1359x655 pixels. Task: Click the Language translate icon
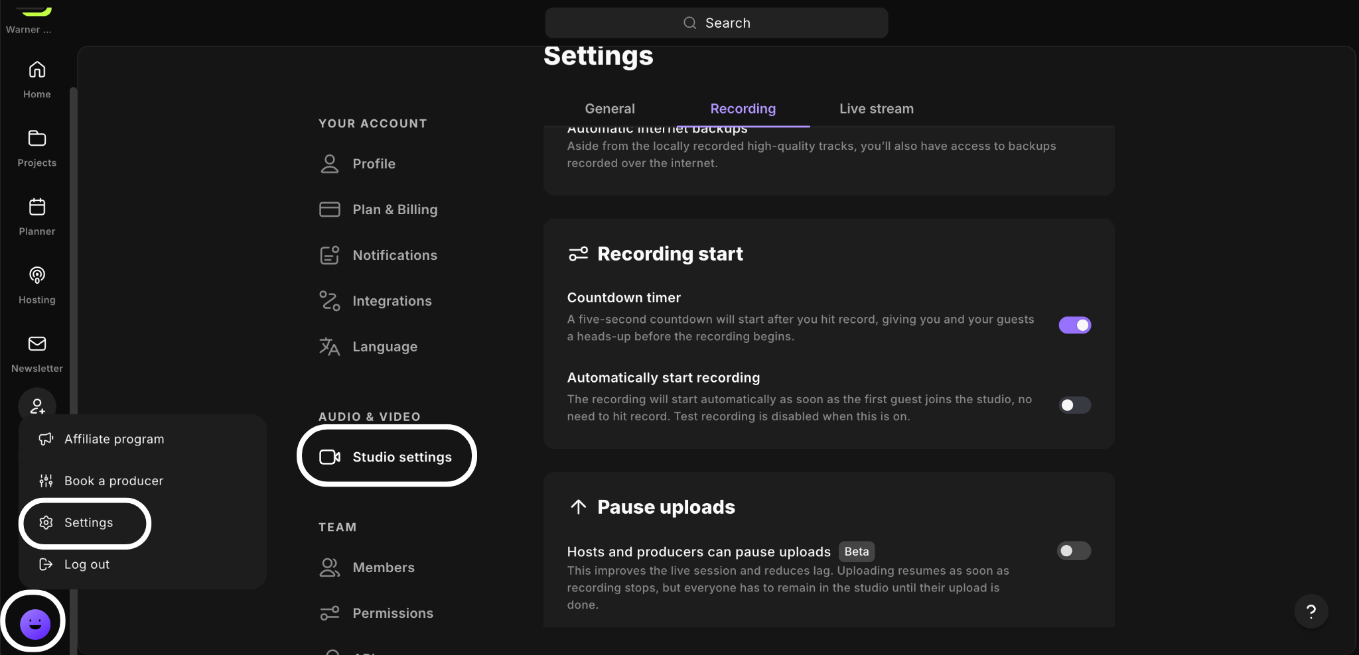pos(330,347)
